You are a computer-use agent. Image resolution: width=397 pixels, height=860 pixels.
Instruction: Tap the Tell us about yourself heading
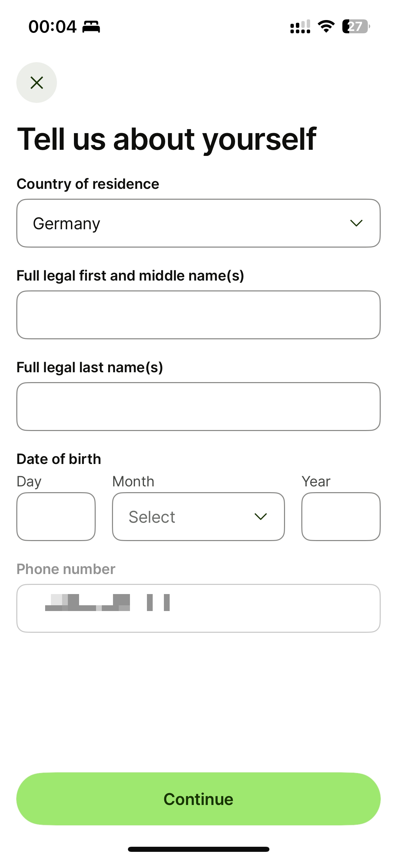coord(167,139)
